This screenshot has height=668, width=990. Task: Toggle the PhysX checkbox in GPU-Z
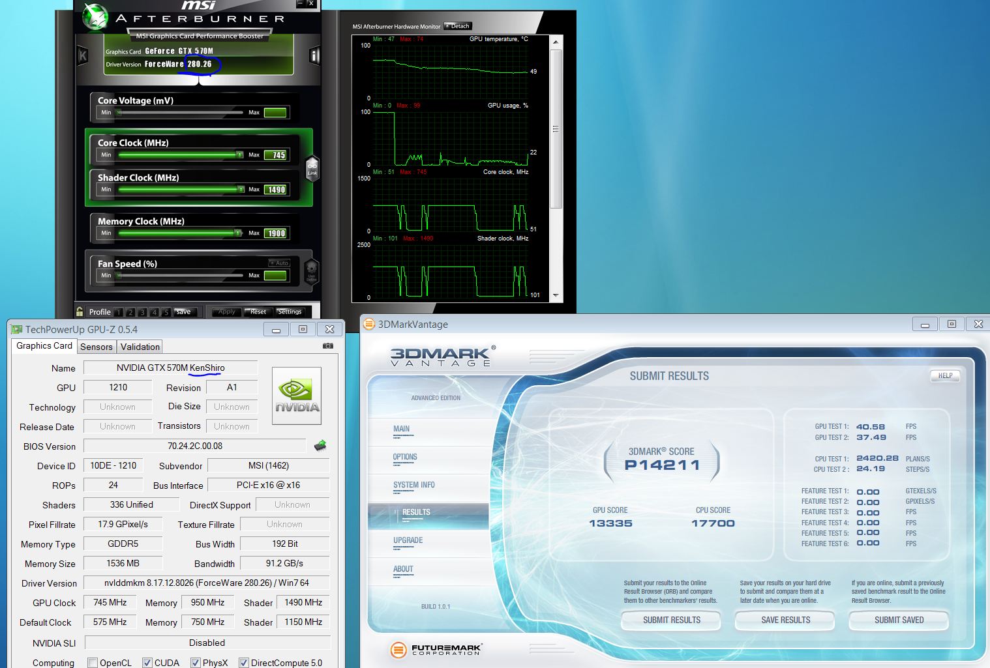(x=195, y=663)
